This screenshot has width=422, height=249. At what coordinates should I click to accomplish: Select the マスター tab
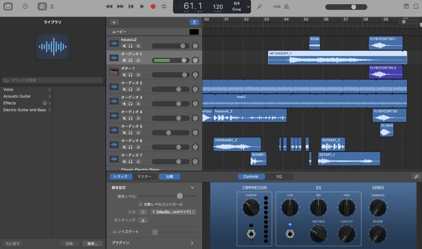tap(144, 176)
